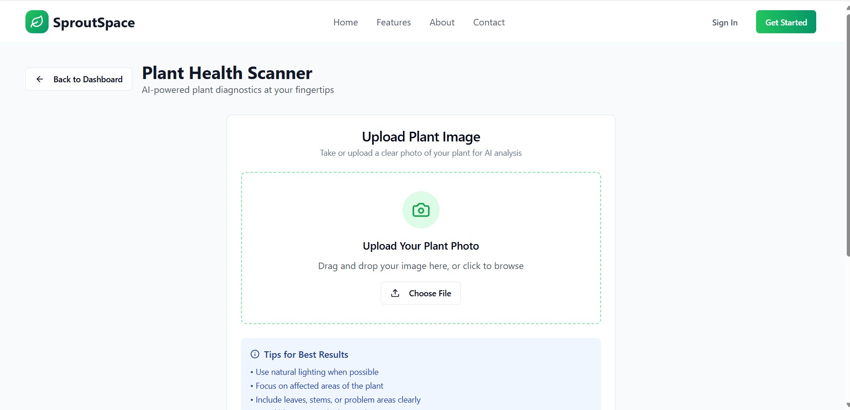Click the SproutSpace brand name text
850x410 pixels.
[x=93, y=22]
